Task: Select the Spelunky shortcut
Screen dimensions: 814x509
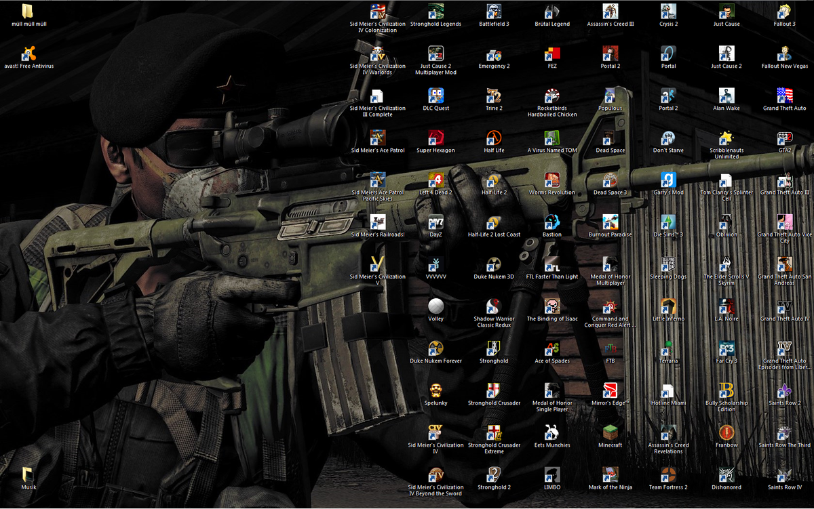Action: point(435,390)
